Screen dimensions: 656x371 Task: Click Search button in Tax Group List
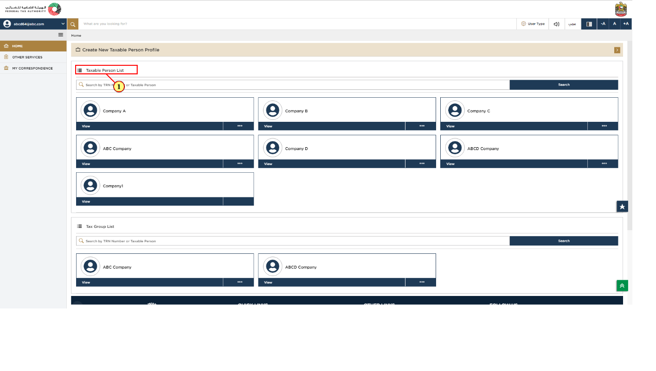pos(564,241)
